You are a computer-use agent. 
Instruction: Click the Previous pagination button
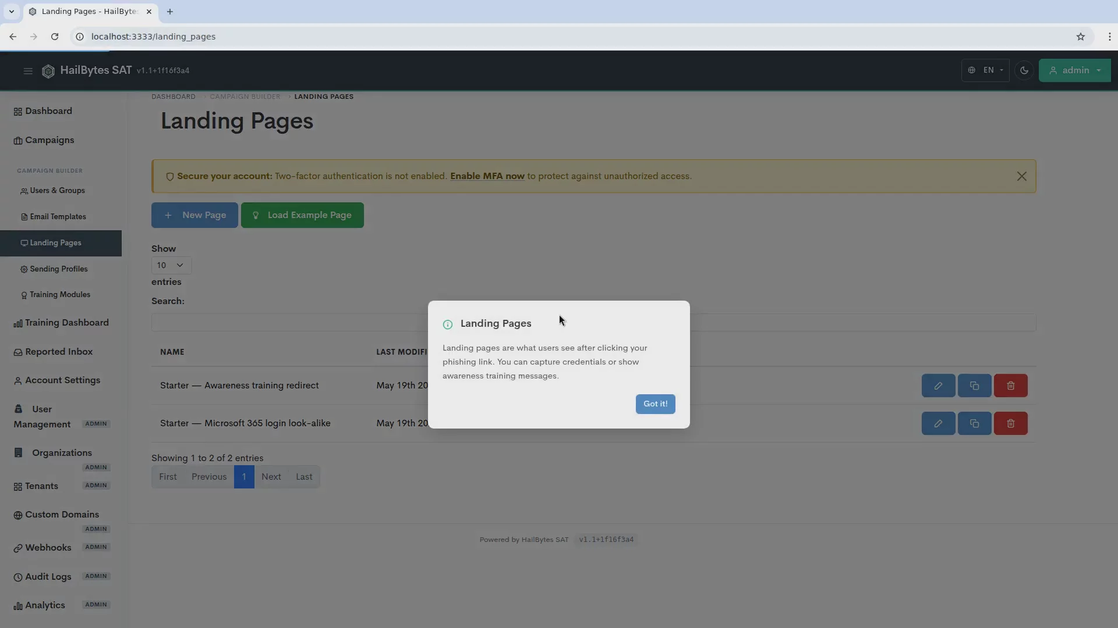209,477
